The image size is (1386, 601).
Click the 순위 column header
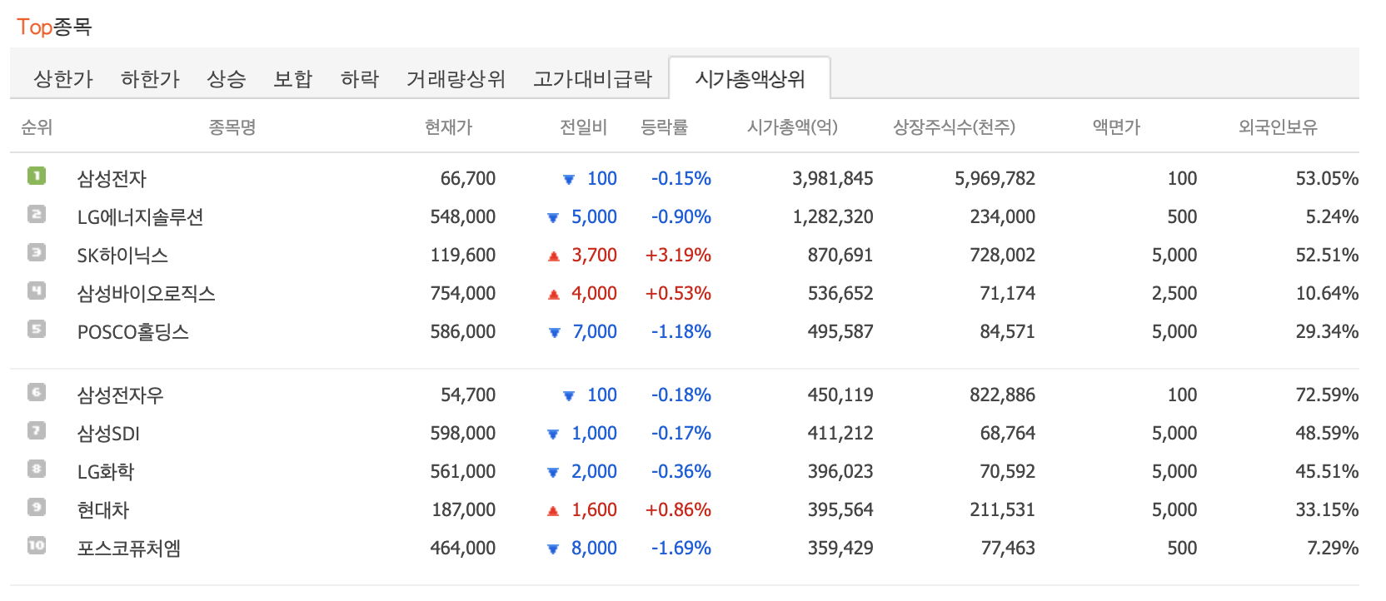click(37, 127)
